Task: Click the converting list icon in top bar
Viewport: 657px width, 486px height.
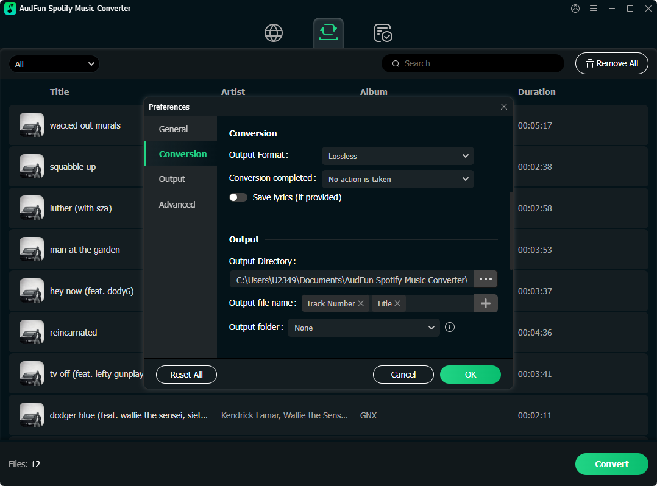Action: [328, 32]
